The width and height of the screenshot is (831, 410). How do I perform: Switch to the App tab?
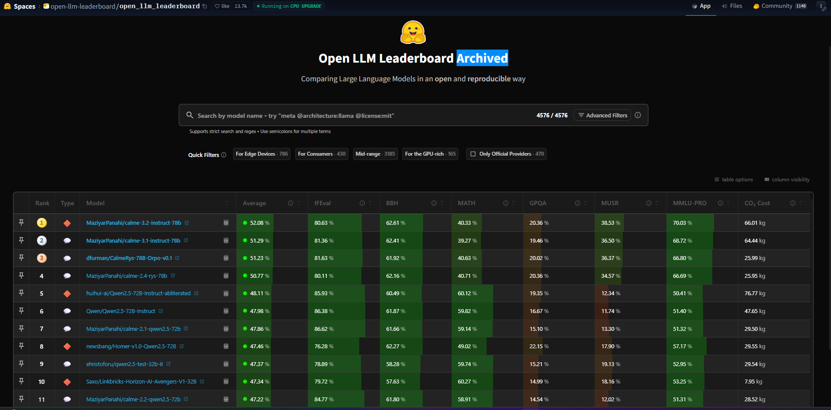pos(701,6)
